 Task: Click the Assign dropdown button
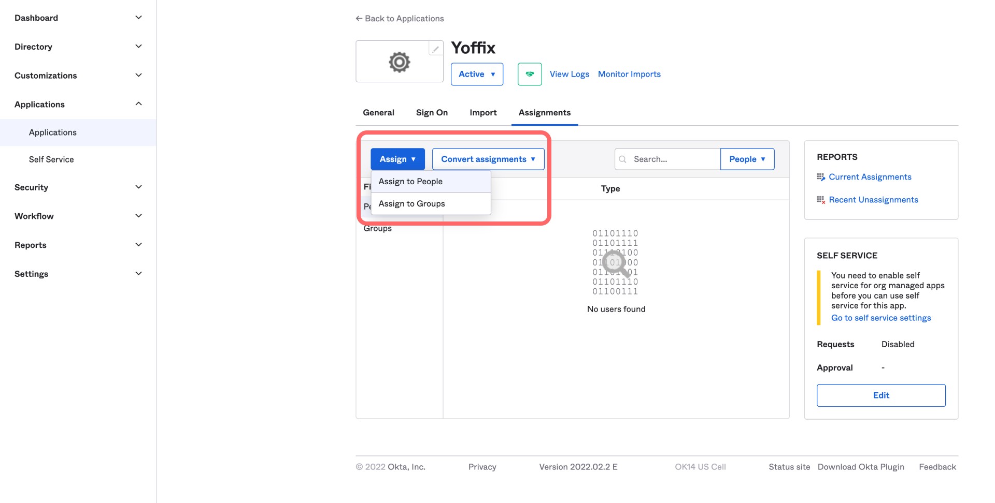(397, 159)
